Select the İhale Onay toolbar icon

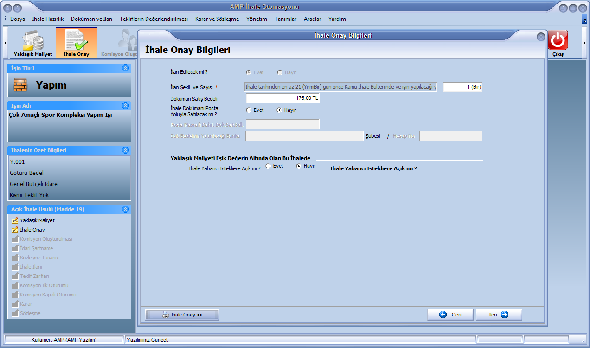pos(77,43)
